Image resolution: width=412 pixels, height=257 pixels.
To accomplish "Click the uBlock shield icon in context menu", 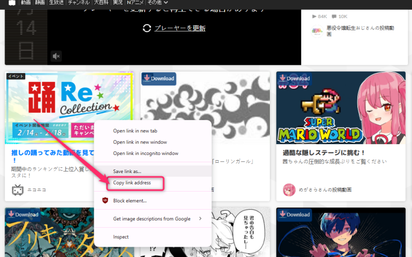I will pos(105,200).
